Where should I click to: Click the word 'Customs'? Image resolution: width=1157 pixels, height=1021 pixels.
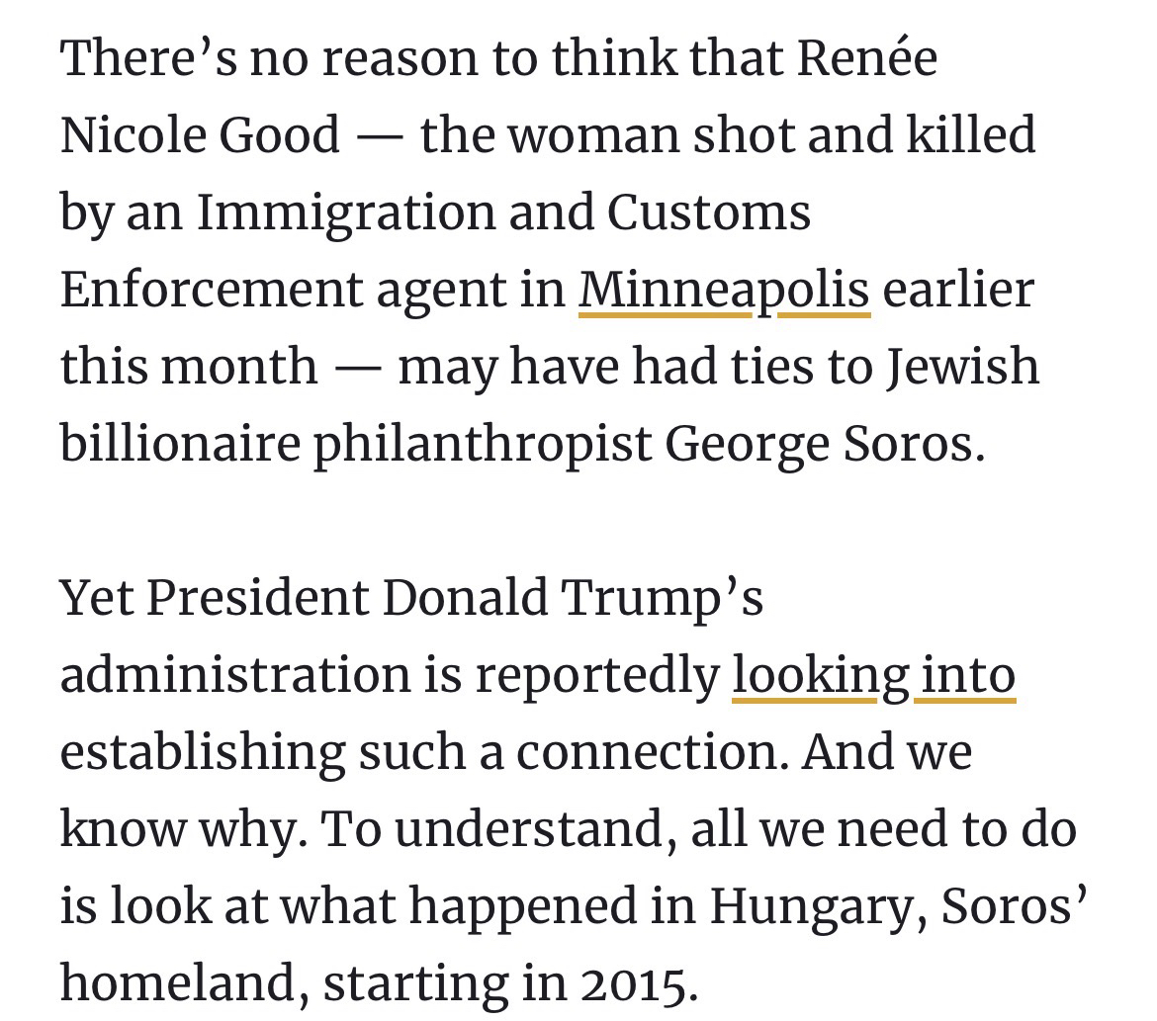709,212
